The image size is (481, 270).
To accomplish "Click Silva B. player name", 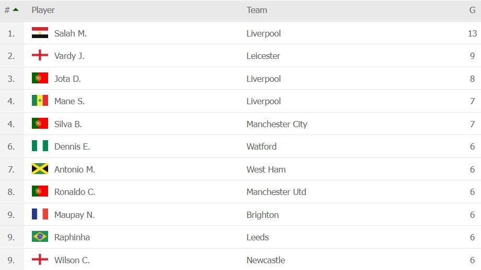I will 68,124.
